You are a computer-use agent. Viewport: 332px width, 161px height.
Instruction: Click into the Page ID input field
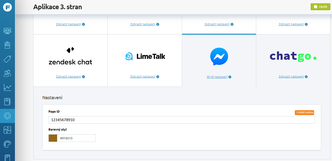tap(182, 120)
